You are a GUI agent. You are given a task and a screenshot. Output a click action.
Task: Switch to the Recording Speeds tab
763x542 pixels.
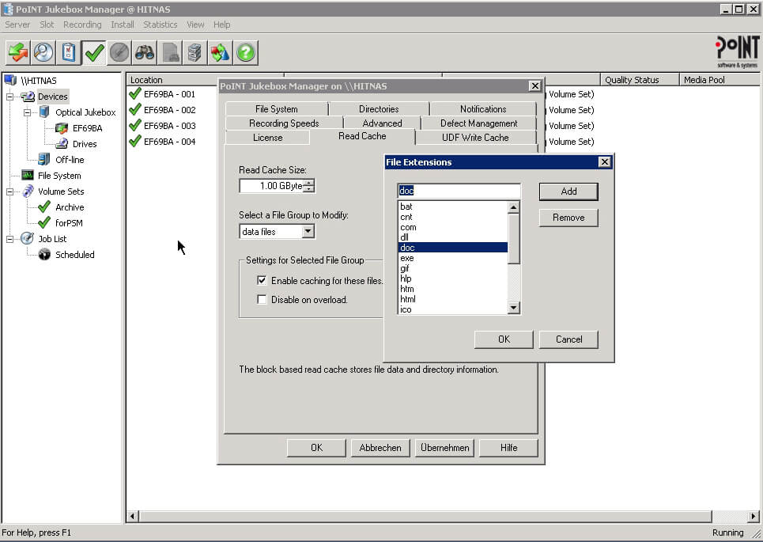pyautogui.click(x=284, y=123)
